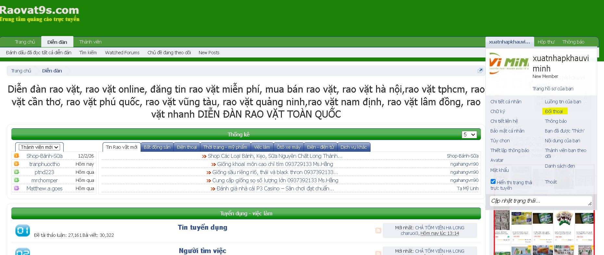Screen dimensions: 604x255
Task: Toggle Hiển thị trạng thái trực tuyến checkbox
Action: pyautogui.click(x=493, y=182)
